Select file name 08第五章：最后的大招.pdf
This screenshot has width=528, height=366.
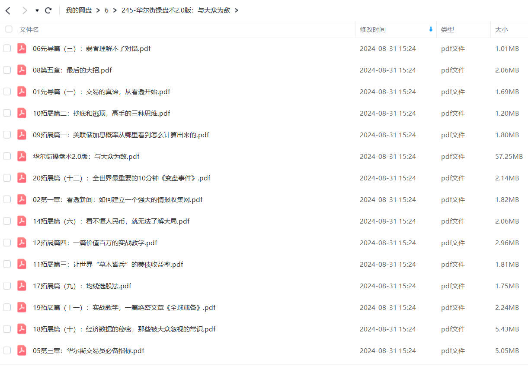coord(72,70)
